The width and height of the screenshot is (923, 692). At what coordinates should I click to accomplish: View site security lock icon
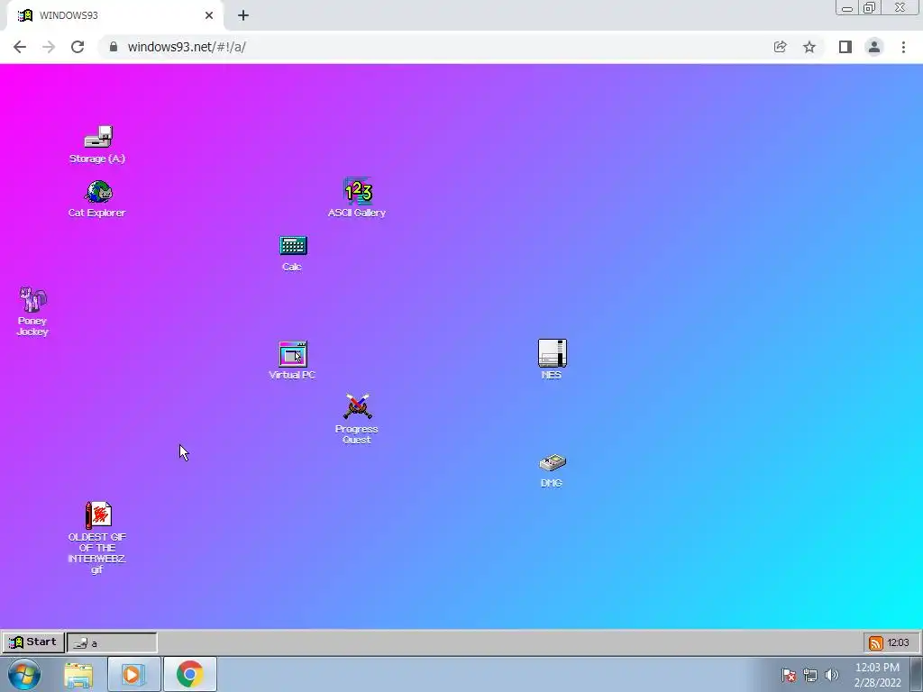tap(114, 47)
